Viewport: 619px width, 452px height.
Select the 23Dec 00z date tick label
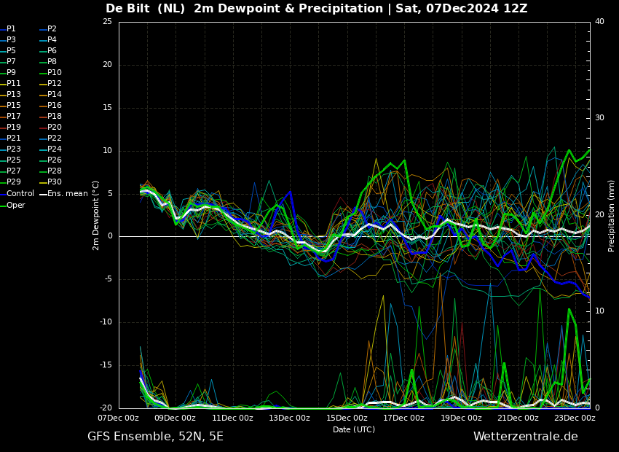(x=575, y=418)
